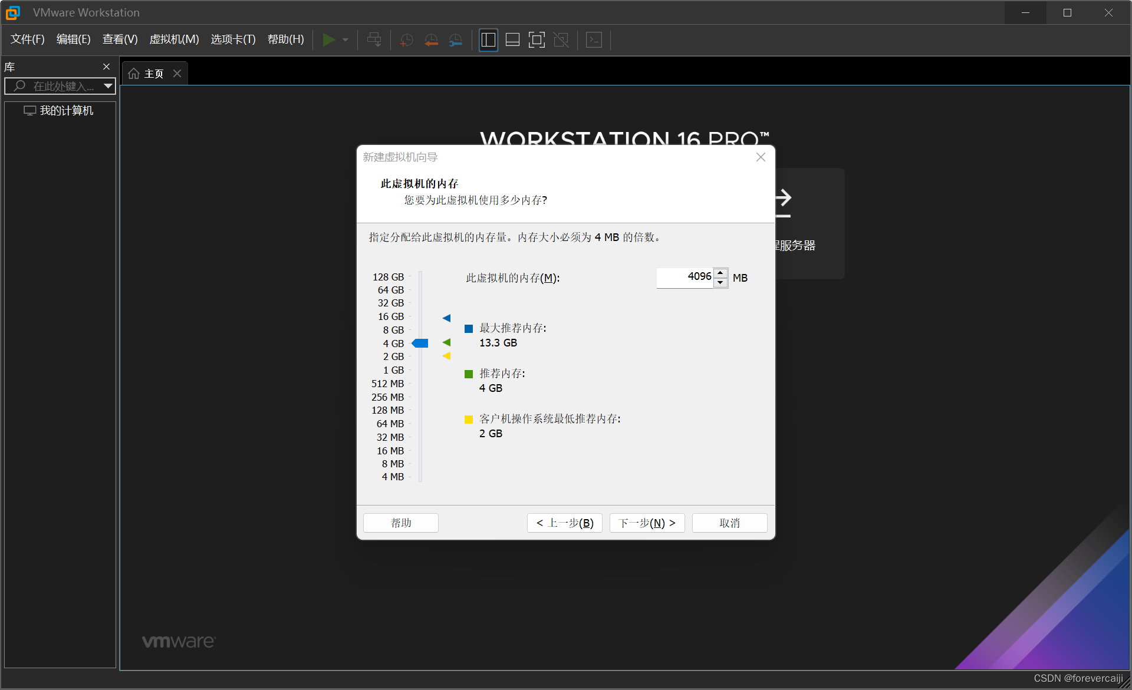Image resolution: width=1132 pixels, height=690 pixels.
Task: Click the Unity mode icon
Action: pos(561,39)
